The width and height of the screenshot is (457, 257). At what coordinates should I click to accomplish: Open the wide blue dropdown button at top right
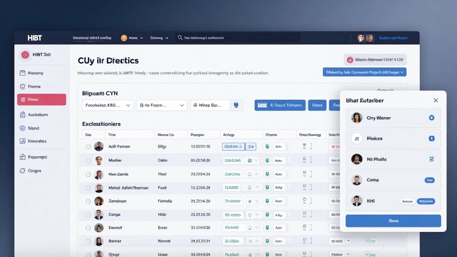click(x=364, y=72)
